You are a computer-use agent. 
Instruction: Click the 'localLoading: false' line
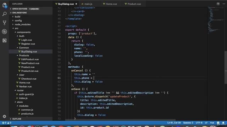coord(88,56)
